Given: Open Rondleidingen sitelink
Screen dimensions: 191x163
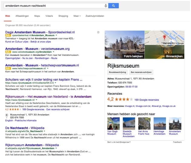Looking at the screenshot, I should tap(42, 58).
